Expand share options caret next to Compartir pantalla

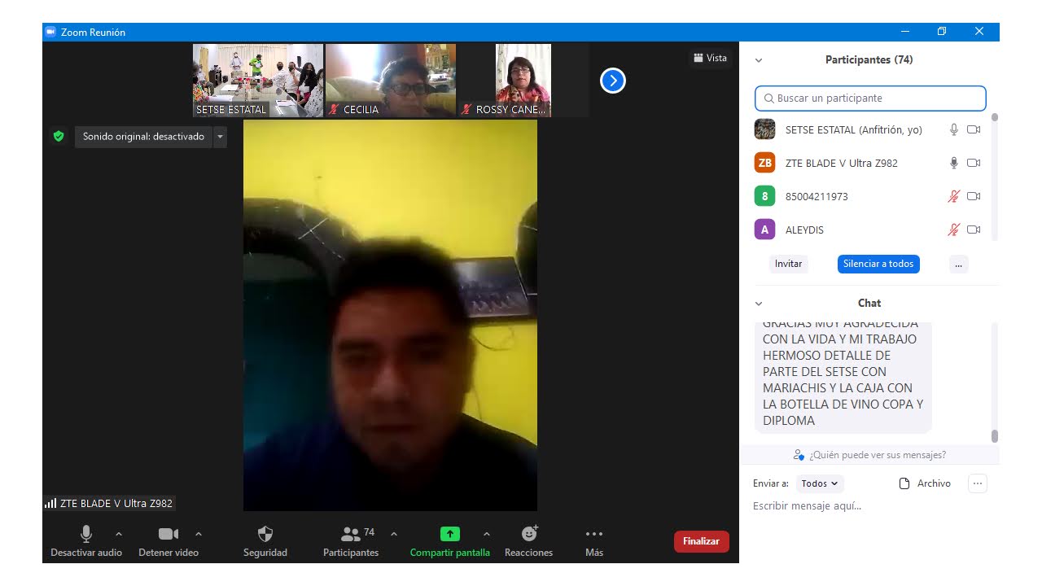tap(487, 534)
